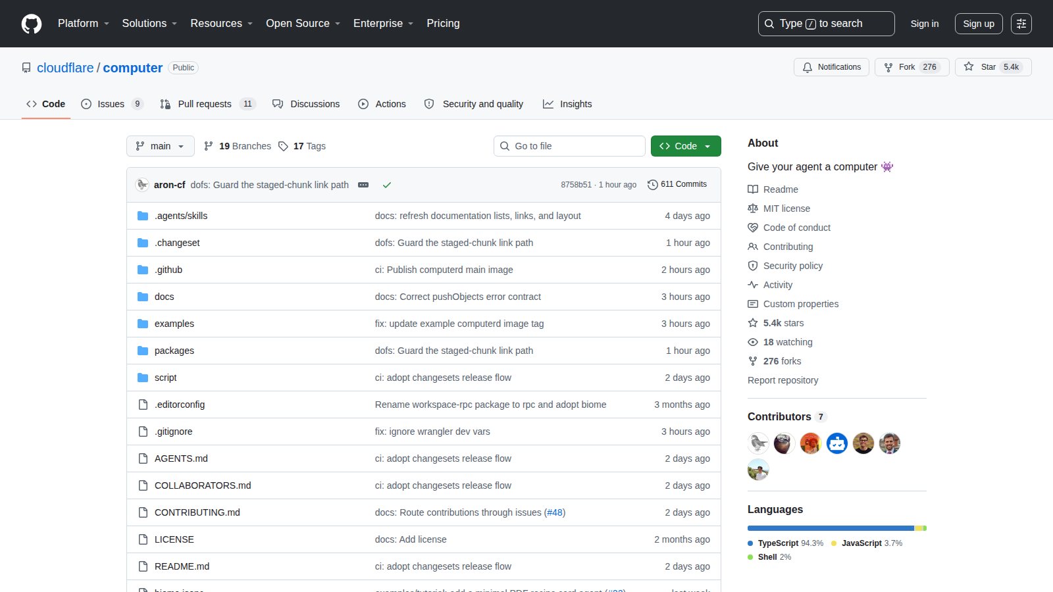This screenshot has width=1053, height=592.
Task: Click the examples folder icon
Action: (143, 324)
